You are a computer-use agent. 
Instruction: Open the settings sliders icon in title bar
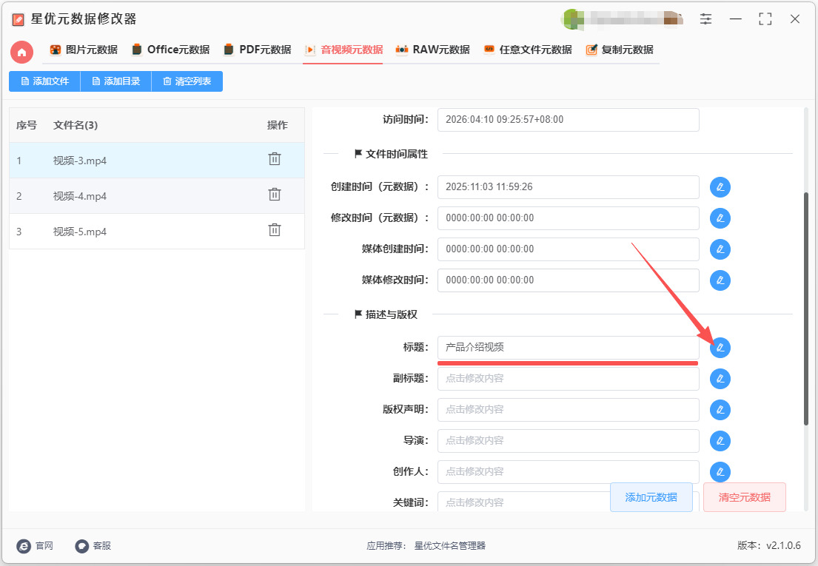705,19
